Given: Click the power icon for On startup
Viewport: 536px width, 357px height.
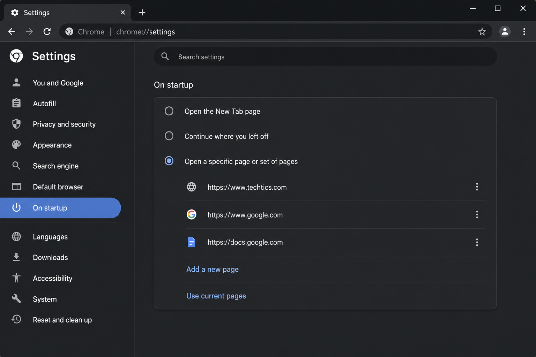Looking at the screenshot, I should click(16, 207).
